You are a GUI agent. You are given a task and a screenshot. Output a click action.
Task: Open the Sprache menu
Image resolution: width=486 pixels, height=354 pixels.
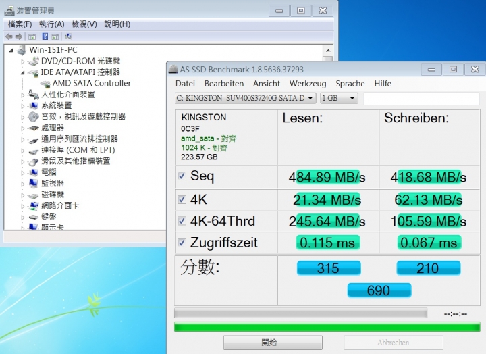point(350,84)
